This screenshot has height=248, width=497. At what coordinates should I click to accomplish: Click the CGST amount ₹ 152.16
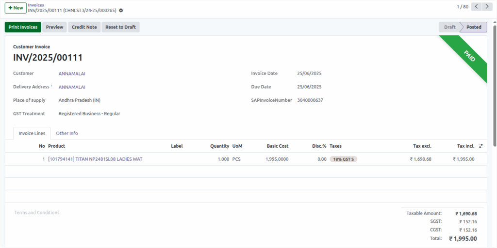pos(468,230)
